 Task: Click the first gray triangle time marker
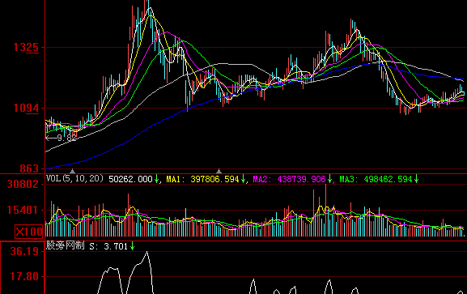pyautogui.click(x=72, y=171)
